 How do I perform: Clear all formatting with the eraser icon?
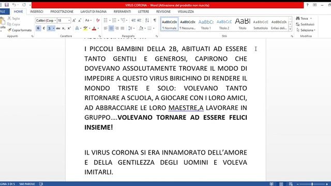point(98,21)
